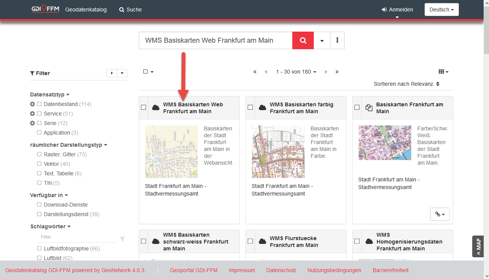This screenshot has height=279, width=489.
Task: Collapse the Datensatztyp filter group
Action: click(x=50, y=95)
